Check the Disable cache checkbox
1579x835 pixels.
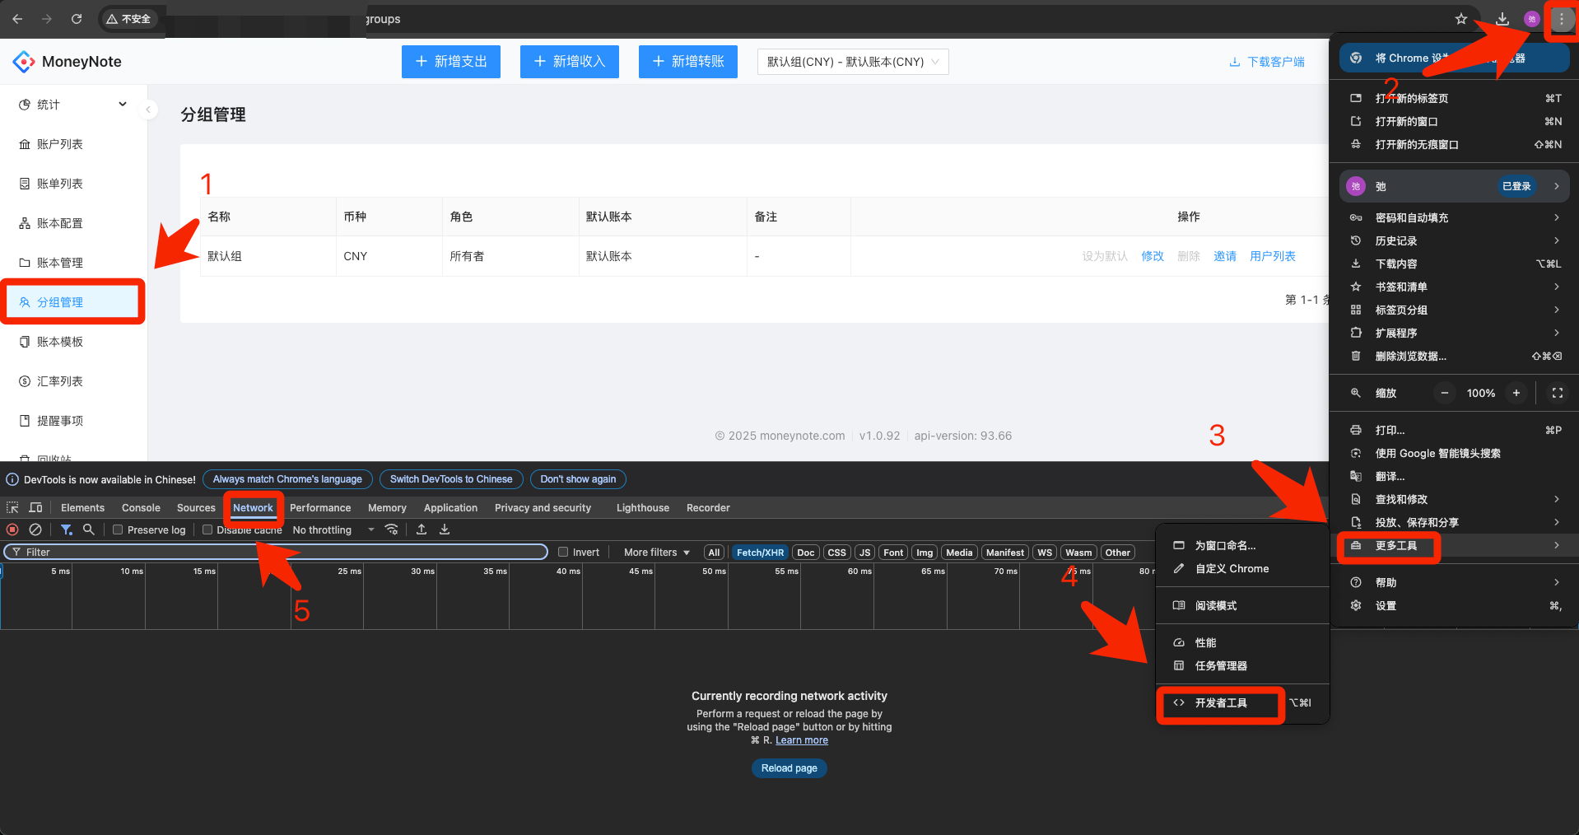click(x=207, y=529)
